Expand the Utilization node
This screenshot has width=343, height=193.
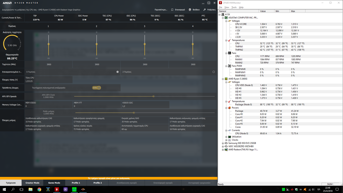tap(226, 137)
